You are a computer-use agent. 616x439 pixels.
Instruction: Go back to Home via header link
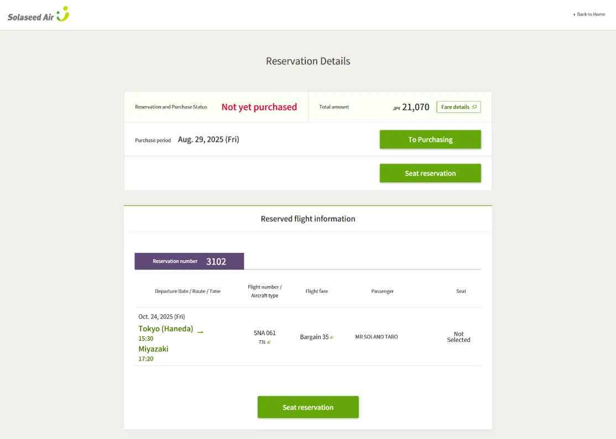tap(591, 14)
